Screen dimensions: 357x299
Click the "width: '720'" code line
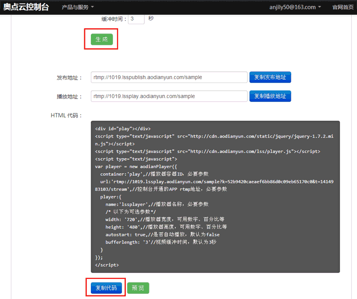[x=165, y=219]
